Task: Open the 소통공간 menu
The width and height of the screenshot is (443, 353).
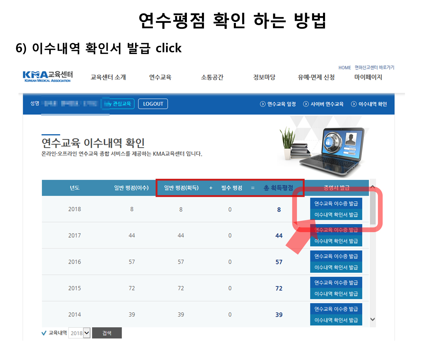Action: click(x=212, y=77)
